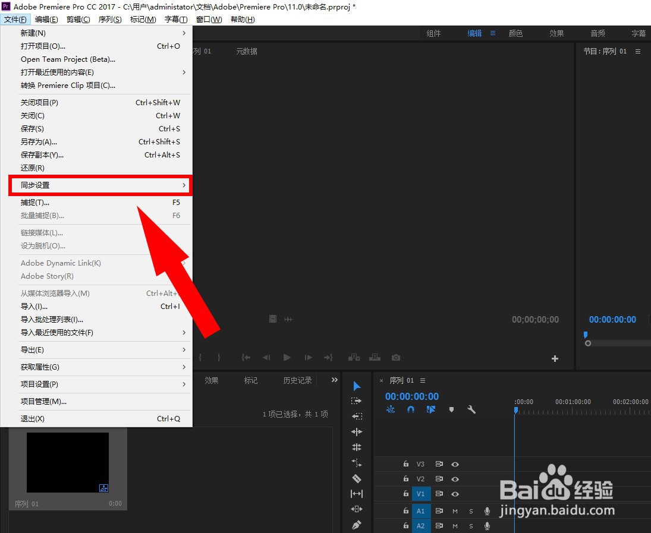Viewport: 651px width, 533px height.
Task: Toggle lock on track A1
Action: pos(406,510)
